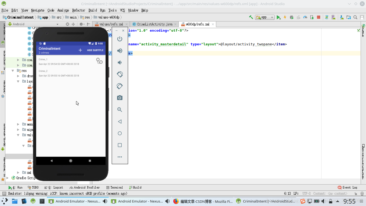Open the 6: Logcat tool window
The image size is (366, 206).
54,187
